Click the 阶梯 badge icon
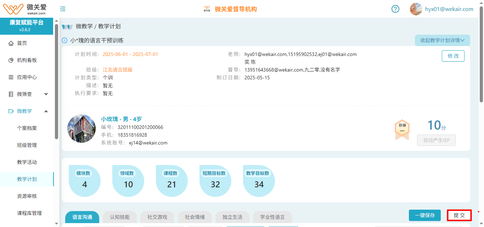 pyautogui.click(x=402, y=129)
